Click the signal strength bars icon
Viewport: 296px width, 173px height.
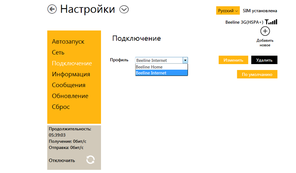271,22
